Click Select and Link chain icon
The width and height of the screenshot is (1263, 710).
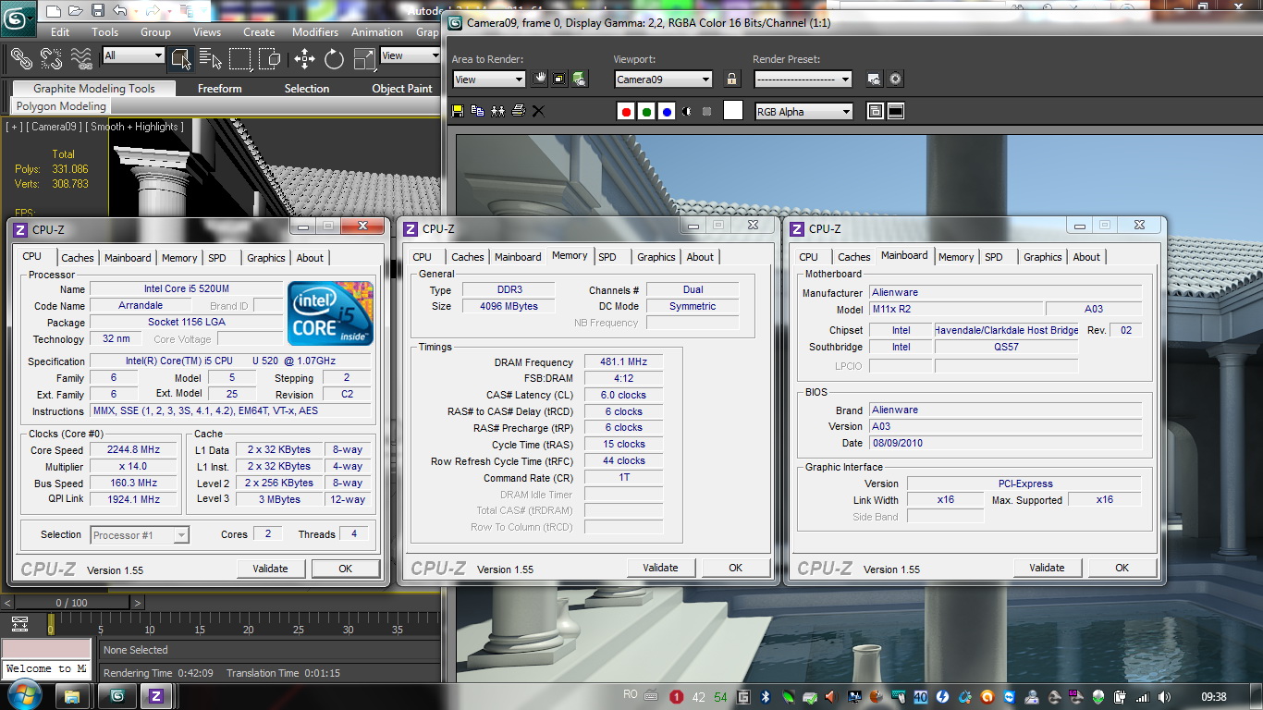point(21,59)
